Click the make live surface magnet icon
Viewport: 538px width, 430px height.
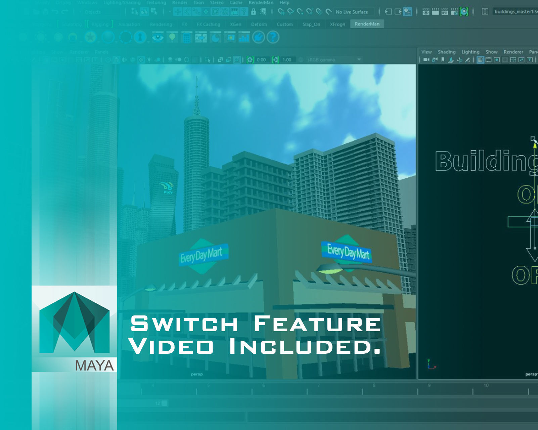(328, 12)
